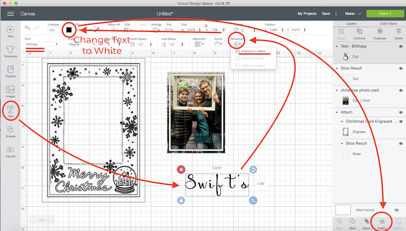Screen dimensions: 406x231
Task: Collapse the Text - Birthday layer group
Action: pyautogui.click(x=337, y=47)
